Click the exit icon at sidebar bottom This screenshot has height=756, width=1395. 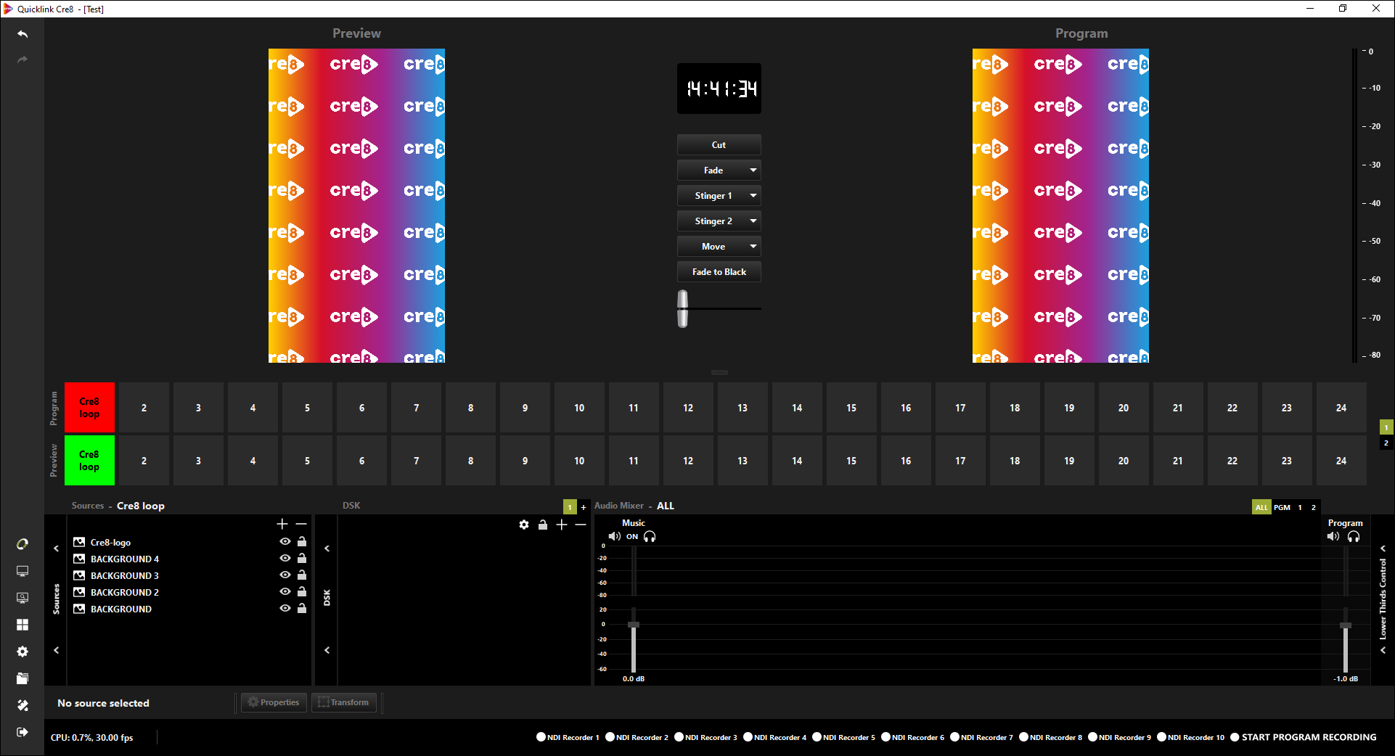click(22, 732)
